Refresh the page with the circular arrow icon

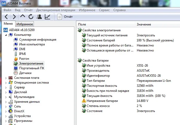[x=31, y=17]
